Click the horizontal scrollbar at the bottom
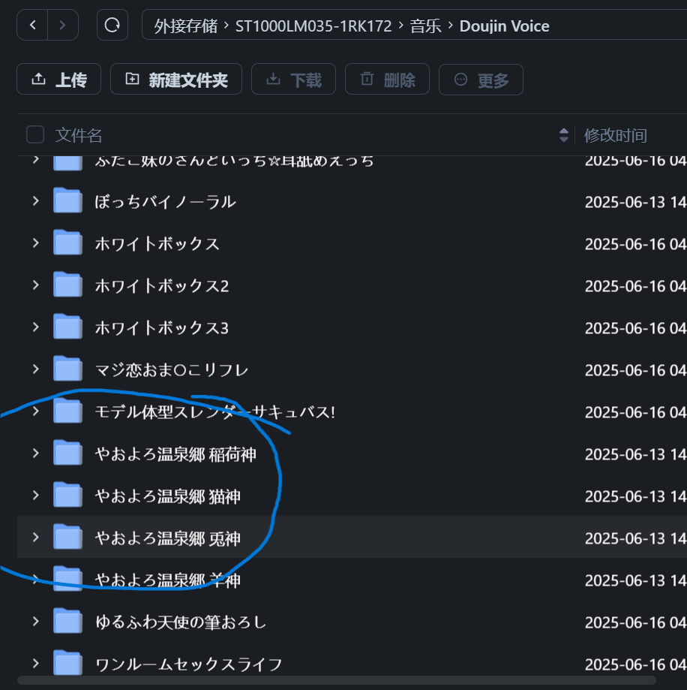 tap(337, 680)
